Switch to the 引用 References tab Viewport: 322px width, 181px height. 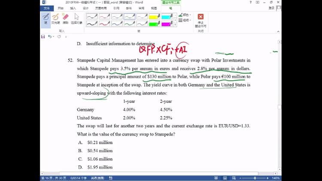point(116,8)
